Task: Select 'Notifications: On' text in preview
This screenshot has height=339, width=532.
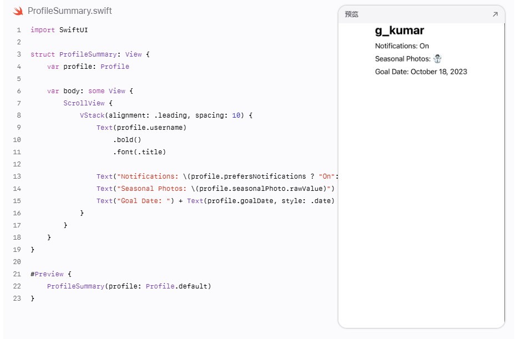Action: click(x=402, y=46)
